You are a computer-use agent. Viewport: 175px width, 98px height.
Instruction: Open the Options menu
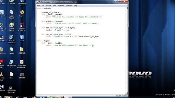click(61, 5)
